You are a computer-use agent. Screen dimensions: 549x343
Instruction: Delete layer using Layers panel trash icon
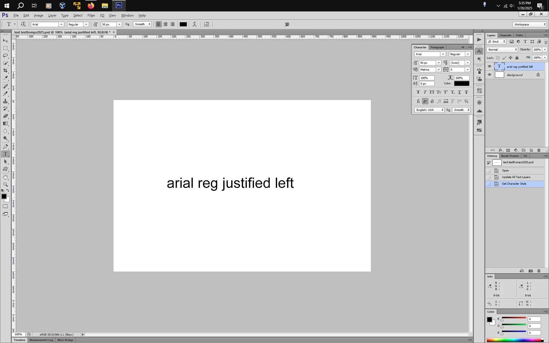coord(539,150)
